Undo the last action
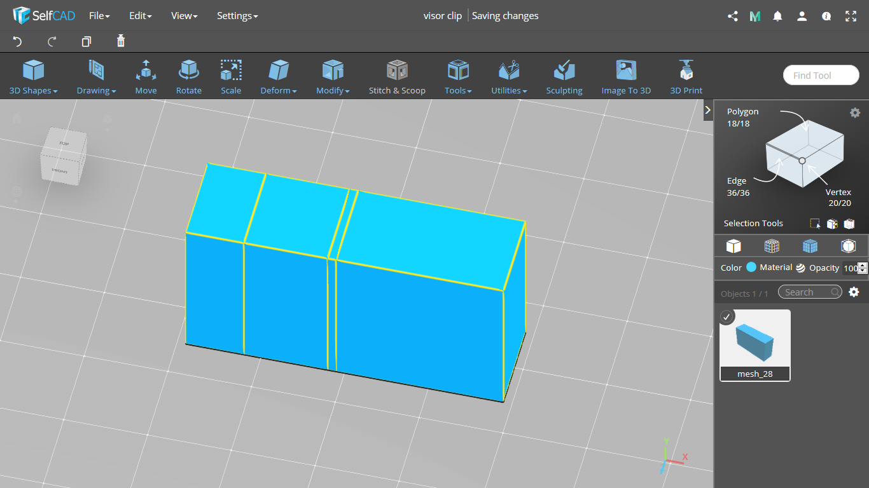This screenshot has height=488, width=869. click(18, 41)
